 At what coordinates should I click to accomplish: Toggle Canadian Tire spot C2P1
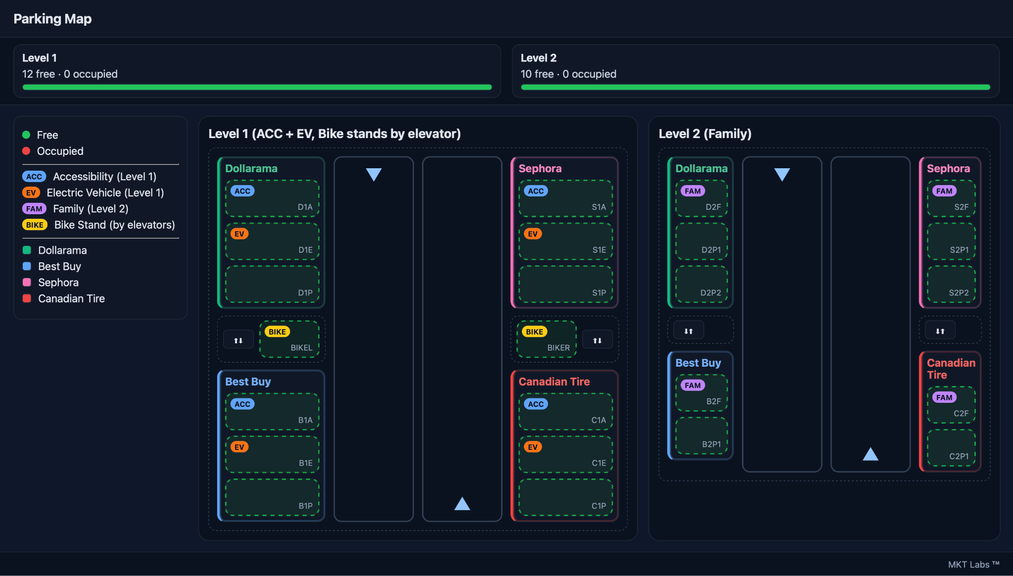(951, 448)
